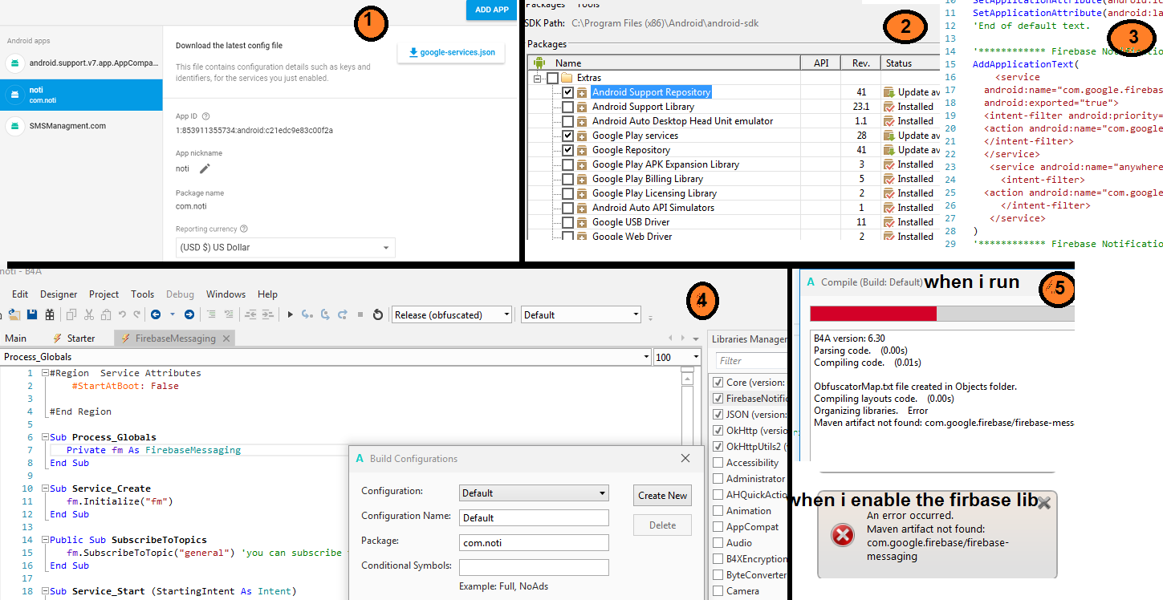Close the FirebaseMessaging tab

coord(227,339)
